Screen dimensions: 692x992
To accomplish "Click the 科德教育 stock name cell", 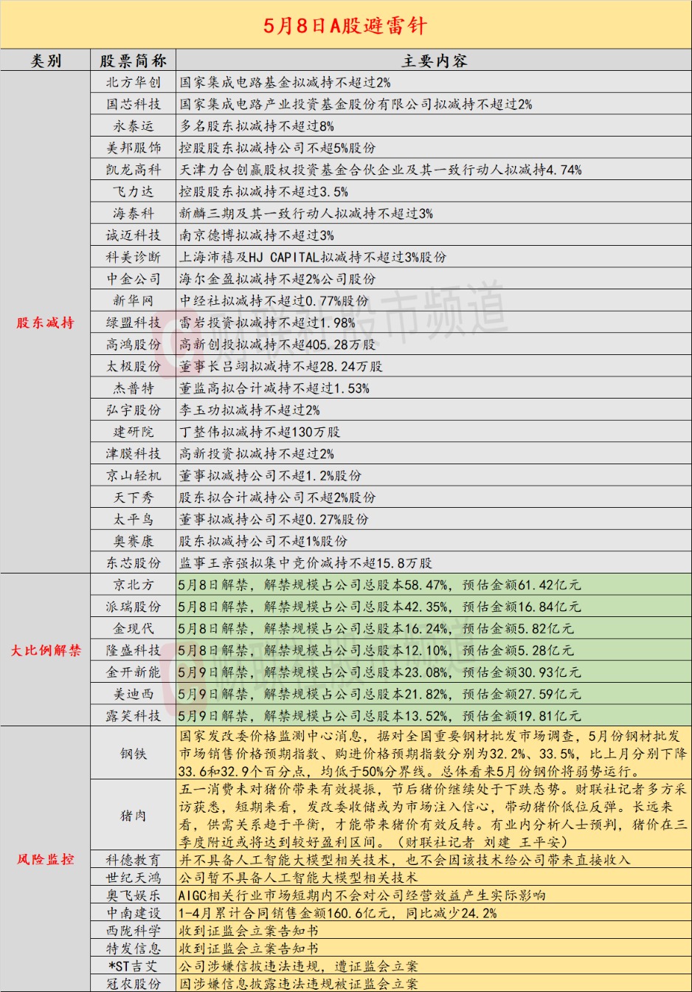I will click(x=134, y=860).
